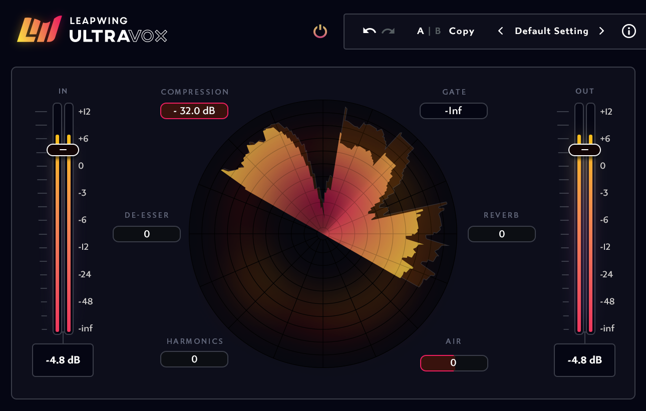Click the Leapwing logo icon

pyautogui.click(x=40, y=29)
